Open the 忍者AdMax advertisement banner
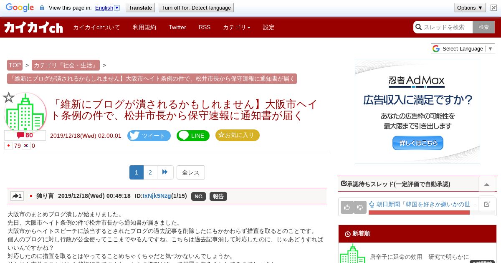 [417, 112]
